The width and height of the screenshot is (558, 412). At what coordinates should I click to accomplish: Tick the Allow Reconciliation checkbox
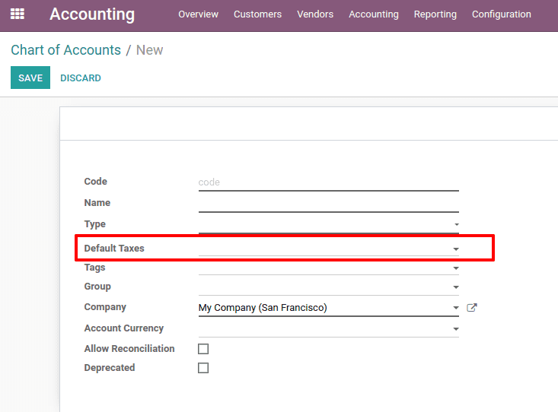point(203,349)
